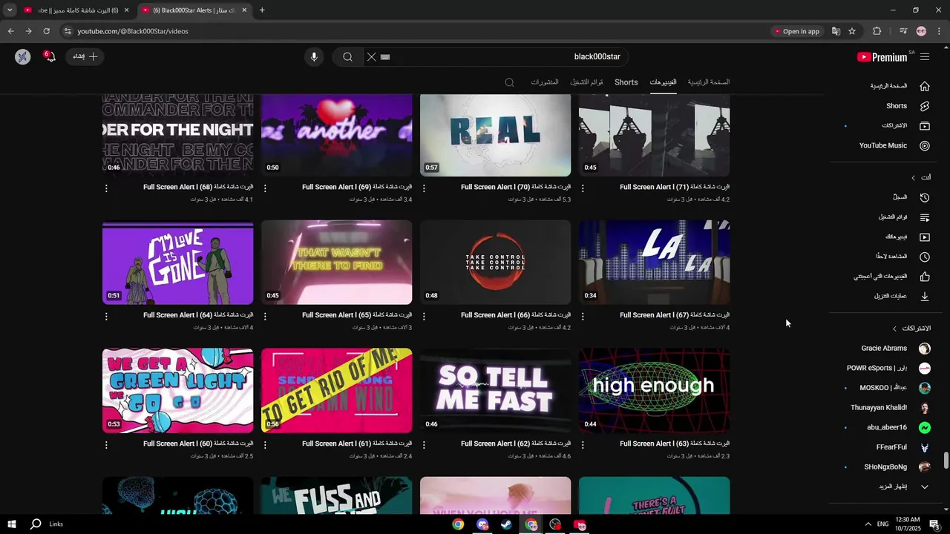
Task: Reload the page in Chrome
Action: point(46,31)
